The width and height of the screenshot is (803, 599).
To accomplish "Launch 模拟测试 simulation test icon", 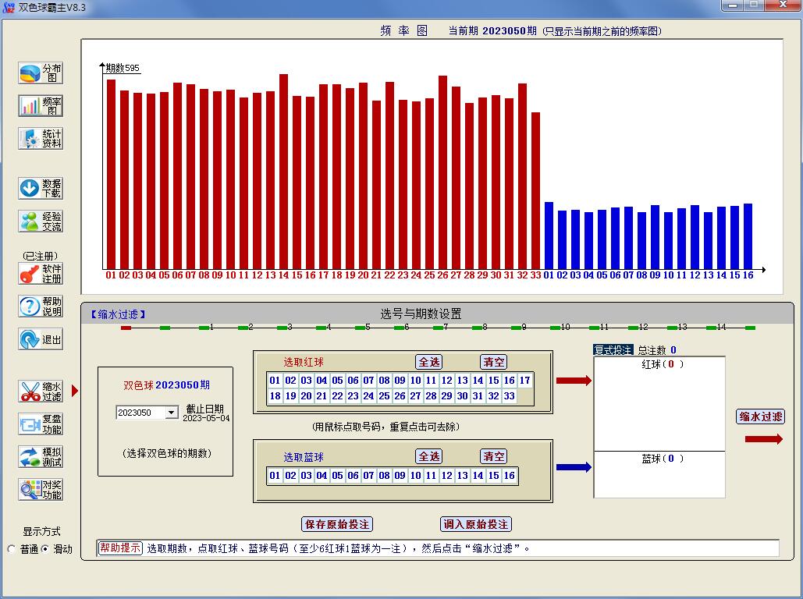I will point(31,457).
